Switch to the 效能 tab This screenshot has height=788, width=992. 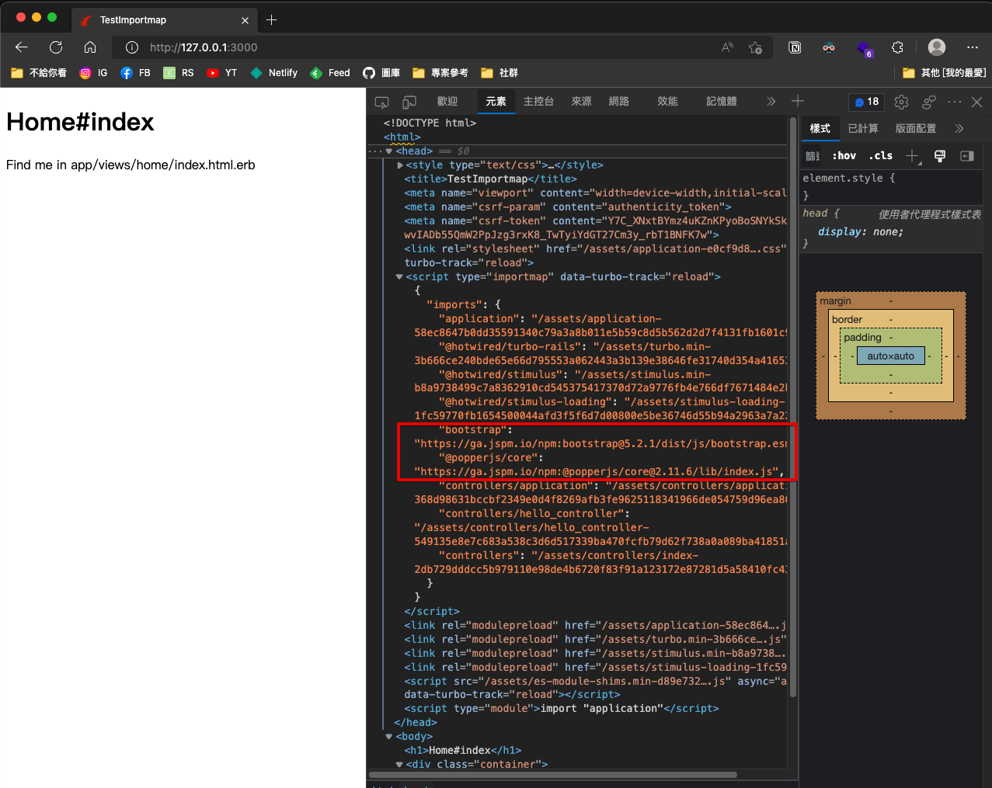pyautogui.click(x=667, y=102)
